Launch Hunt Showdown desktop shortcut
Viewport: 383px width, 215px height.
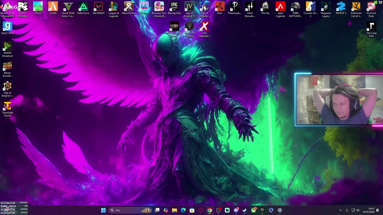pos(250,10)
